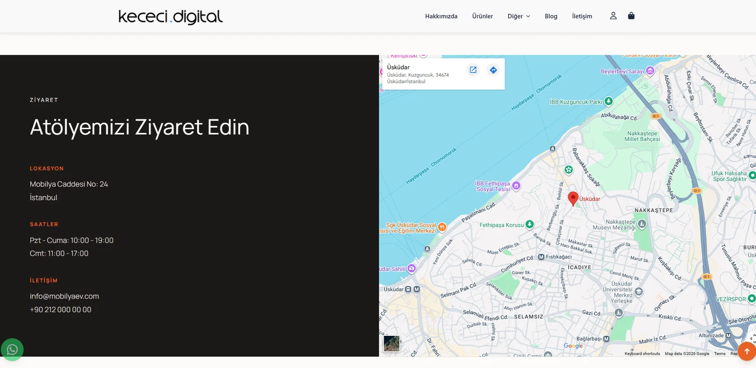Open the shopping bag cart icon
This screenshot has width=756, height=368.
pyautogui.click(x=631, y=16)
